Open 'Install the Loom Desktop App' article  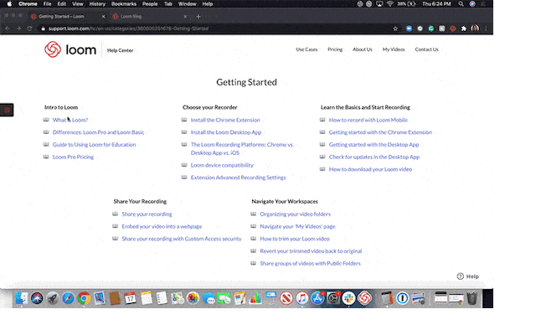(x=226, y=132)
